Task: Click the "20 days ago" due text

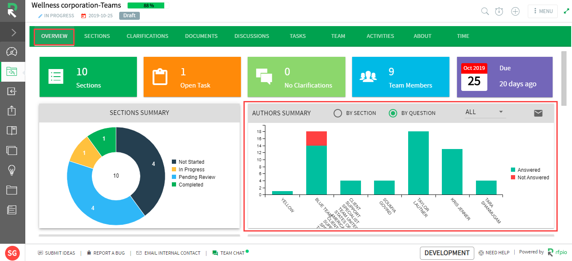Action: 518,84
